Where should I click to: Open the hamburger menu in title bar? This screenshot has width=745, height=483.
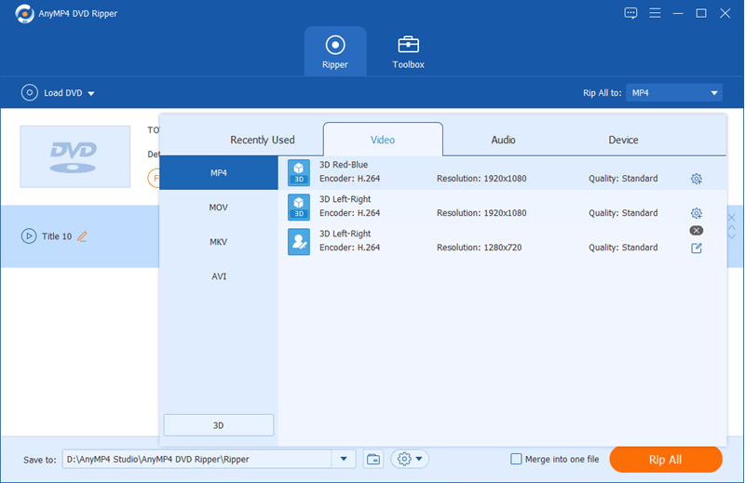point(655,13)
